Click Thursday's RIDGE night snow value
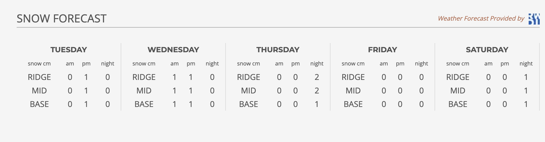Image resolution: width=545 pixels, height=142 pixels. (x=317, y=77)
